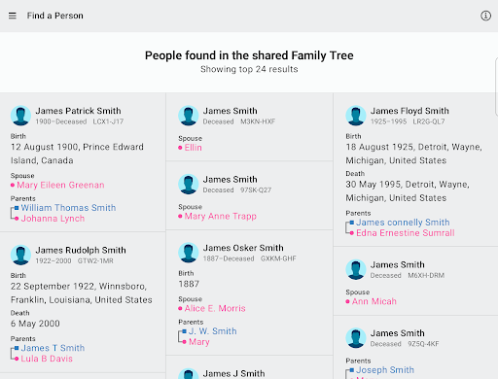Click lifespan 1925–1995
This screenshot has width=498, height=379.
389,121
